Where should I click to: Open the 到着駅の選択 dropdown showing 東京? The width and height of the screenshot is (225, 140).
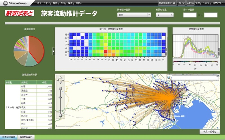coord(134,15)
